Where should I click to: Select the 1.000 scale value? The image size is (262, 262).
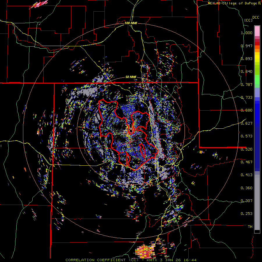(247, 33)
